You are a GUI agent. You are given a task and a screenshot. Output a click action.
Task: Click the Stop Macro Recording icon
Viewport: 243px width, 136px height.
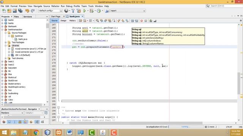pos(146,21)
